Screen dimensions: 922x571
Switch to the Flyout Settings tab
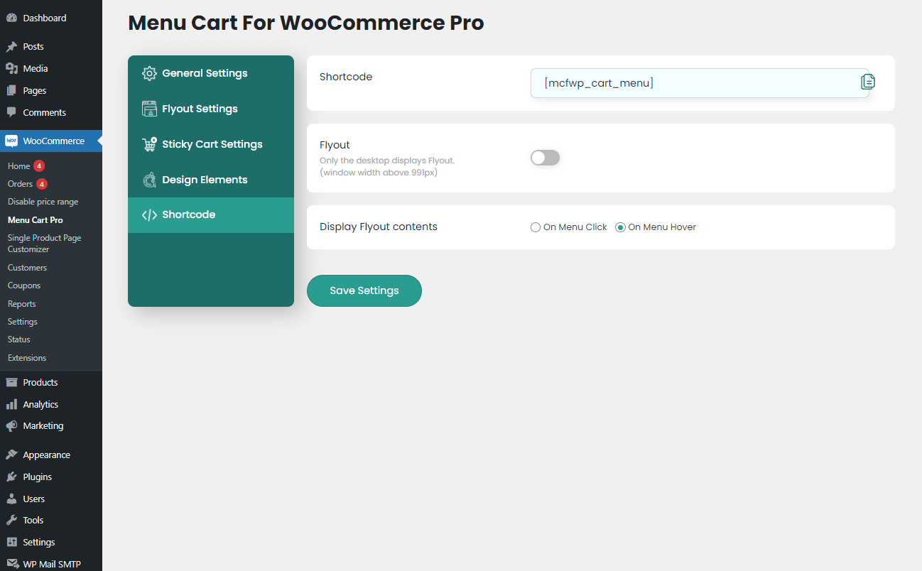[x=211, y=109]
